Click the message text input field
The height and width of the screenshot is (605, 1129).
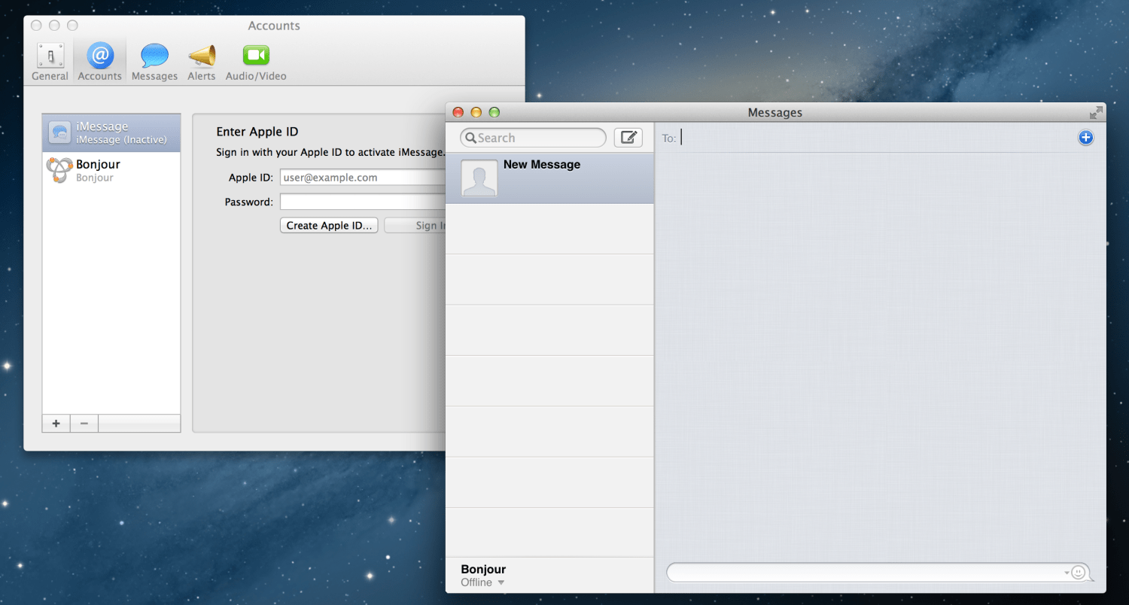pos(866,573)
